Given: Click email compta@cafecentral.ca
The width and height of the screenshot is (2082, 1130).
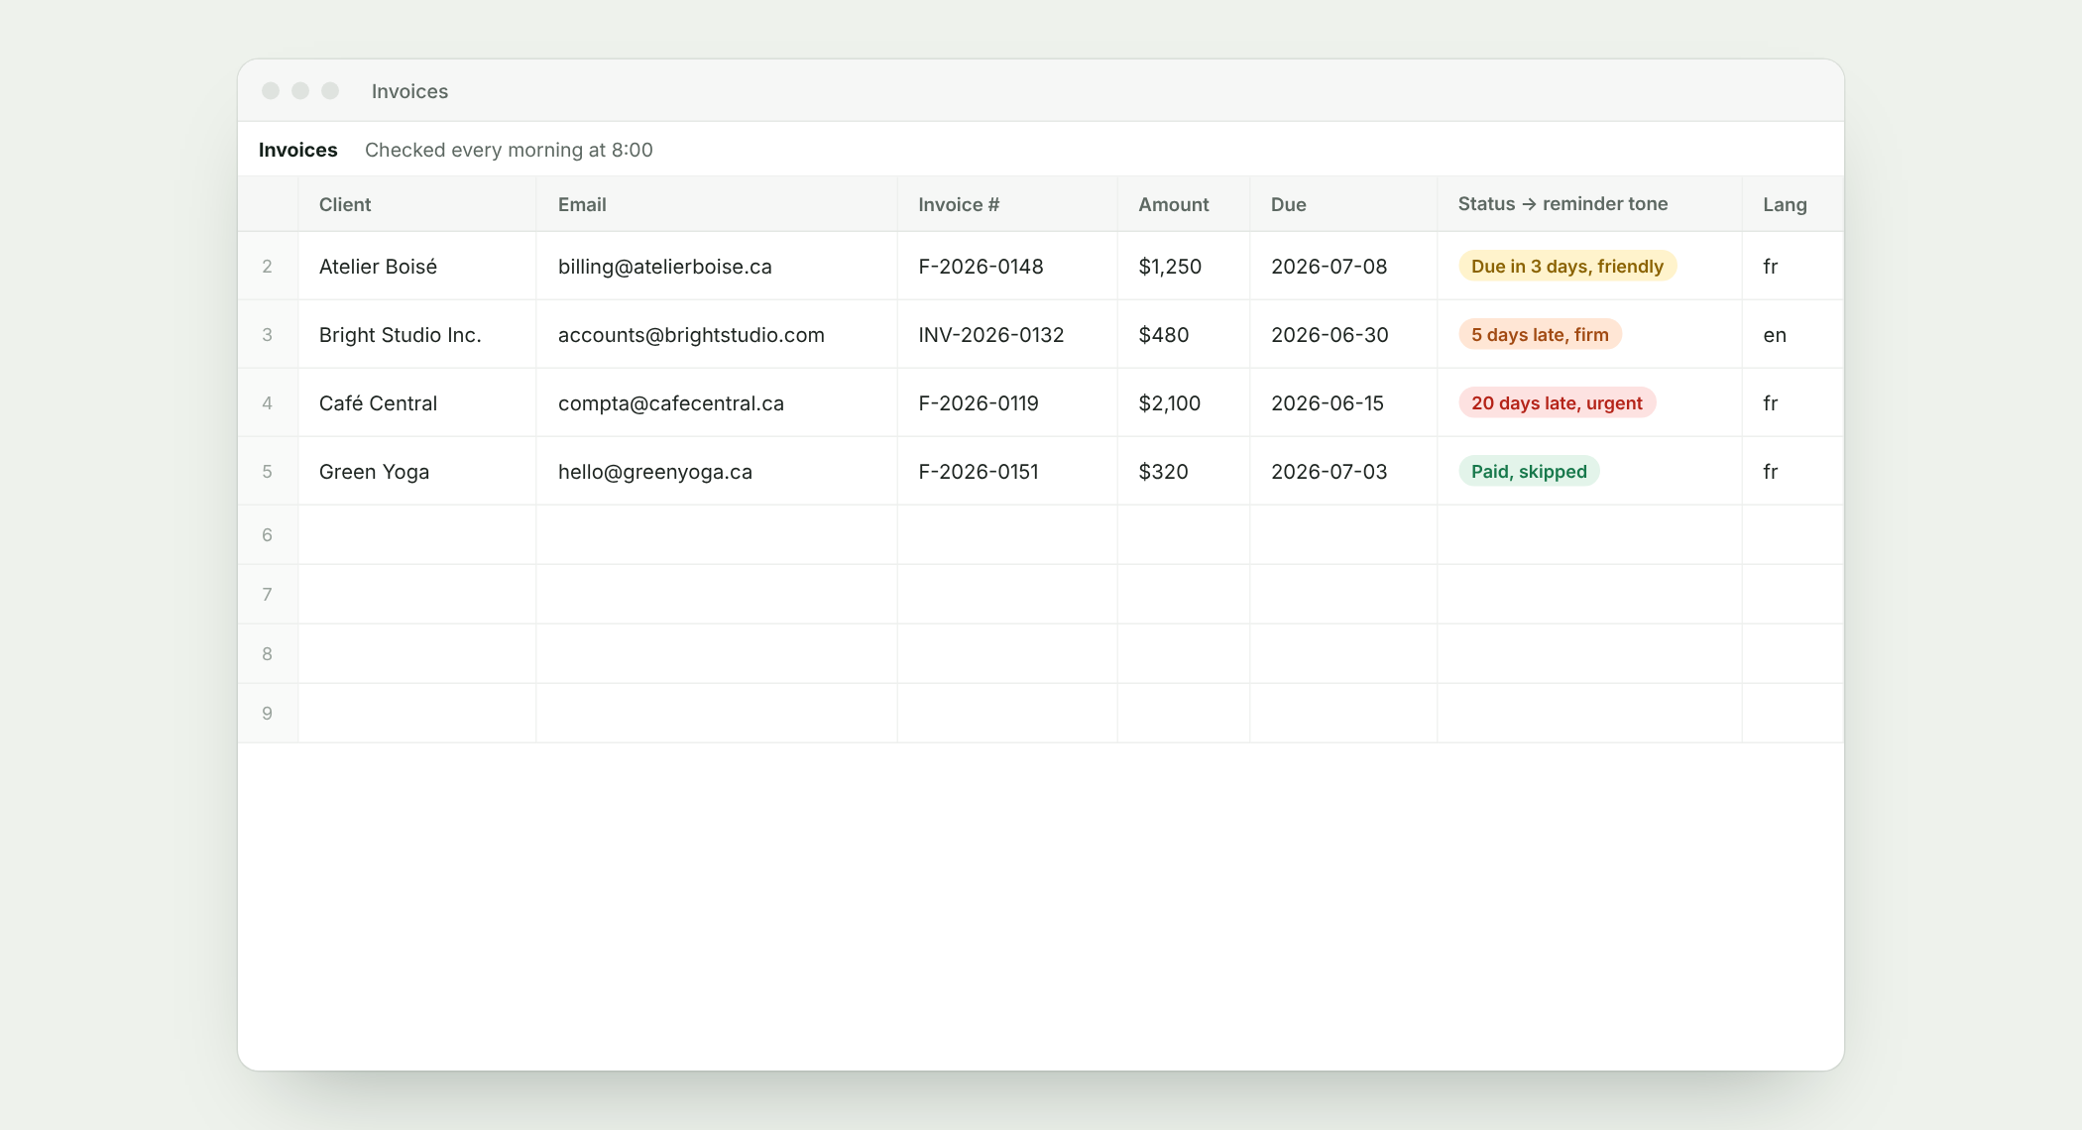Looking at the screenshot, I should (670, 402).
